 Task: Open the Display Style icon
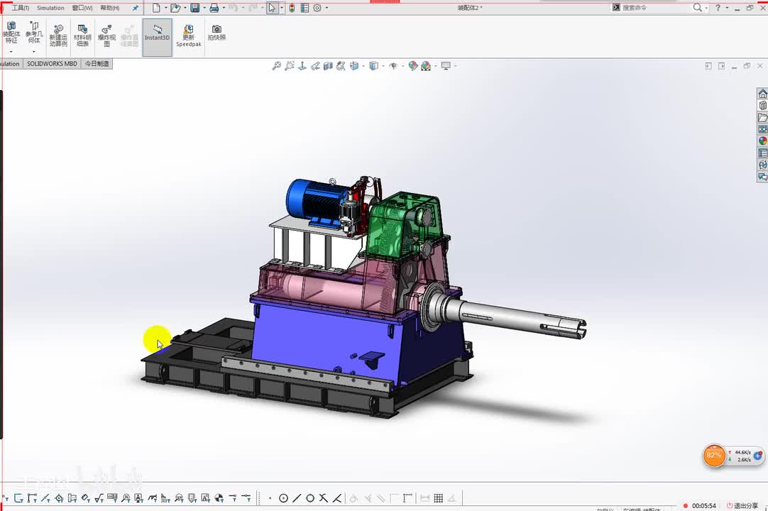pos(374,66)
